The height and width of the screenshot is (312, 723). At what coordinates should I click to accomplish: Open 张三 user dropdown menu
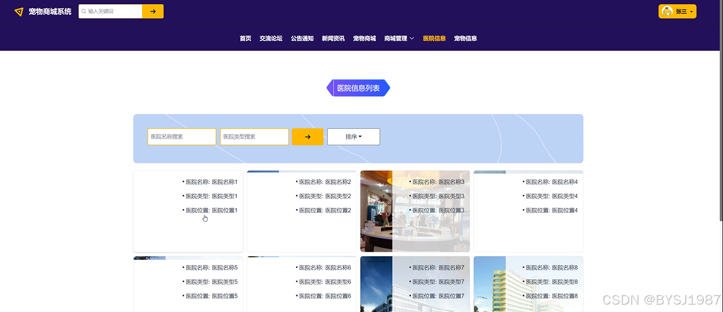point(677,11)
